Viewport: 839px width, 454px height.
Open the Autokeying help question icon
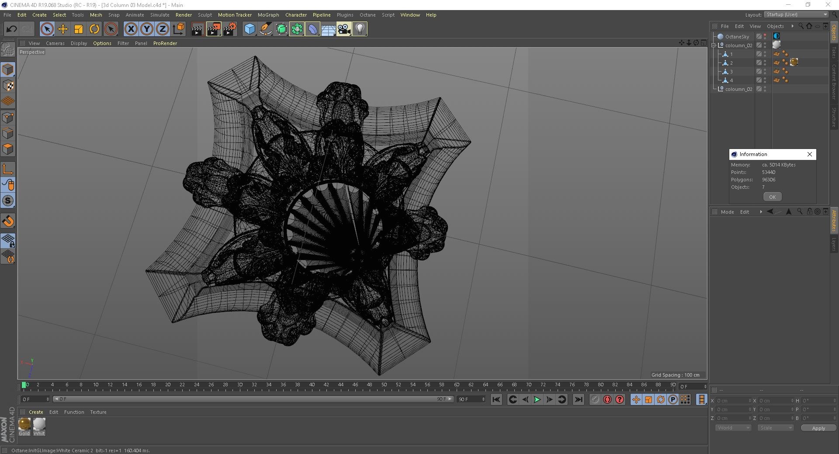coord(620,399)
